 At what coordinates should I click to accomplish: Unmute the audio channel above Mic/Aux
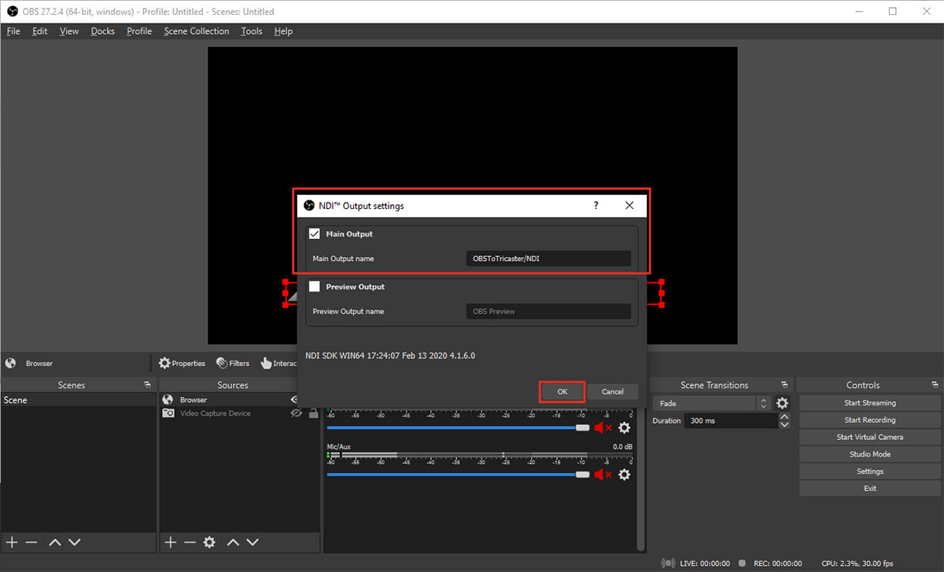tap(603, 427)
